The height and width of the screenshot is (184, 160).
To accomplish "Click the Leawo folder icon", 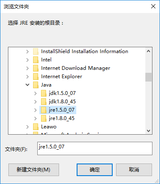I will point(36,127).
